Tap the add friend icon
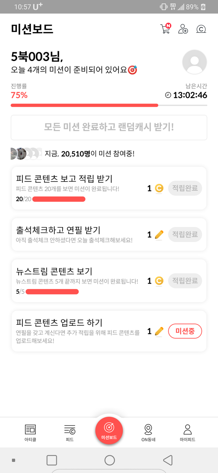Screen dimensions: 218x473 [183, 29]
